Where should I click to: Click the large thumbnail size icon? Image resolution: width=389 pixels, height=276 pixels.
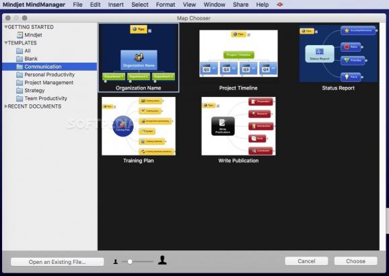point(162,261)
